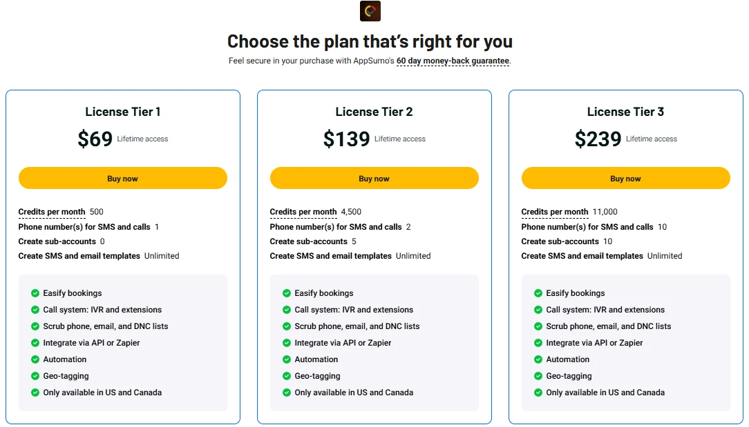Image resolution: width=749 pixels, height=427 pixels.
Task: Click Tier 2 'Only available in US' check icon
Action: (287, 393)
